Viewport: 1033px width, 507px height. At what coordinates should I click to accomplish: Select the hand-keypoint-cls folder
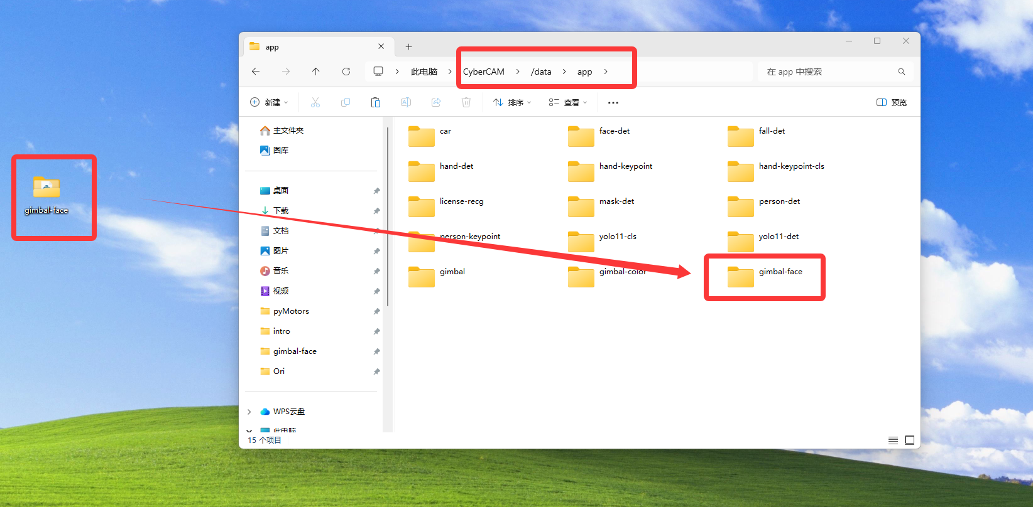pos(776,171)
